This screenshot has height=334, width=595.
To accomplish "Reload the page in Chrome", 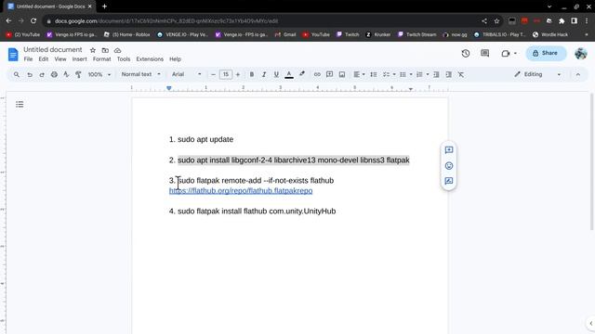I will point(33,20).
